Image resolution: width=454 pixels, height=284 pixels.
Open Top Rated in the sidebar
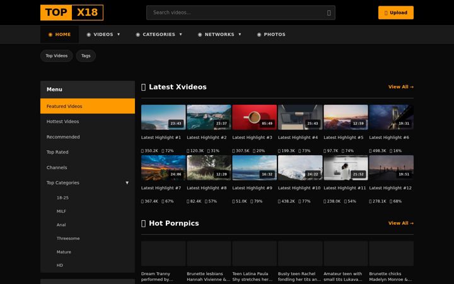coord(88,152)
